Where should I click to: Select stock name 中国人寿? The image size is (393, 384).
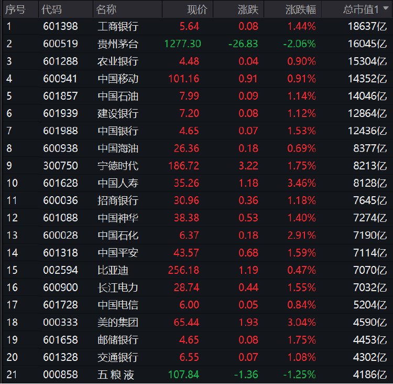pos(118,183)
